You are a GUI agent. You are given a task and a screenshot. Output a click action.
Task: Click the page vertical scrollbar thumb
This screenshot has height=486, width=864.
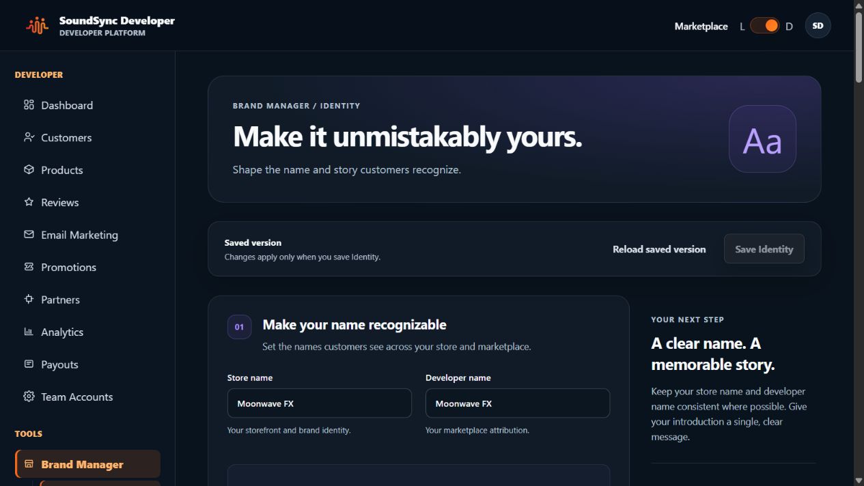pyautogui.click(x=859, y=47)
